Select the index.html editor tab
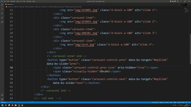The image size is (191, 107). (10, 4)
